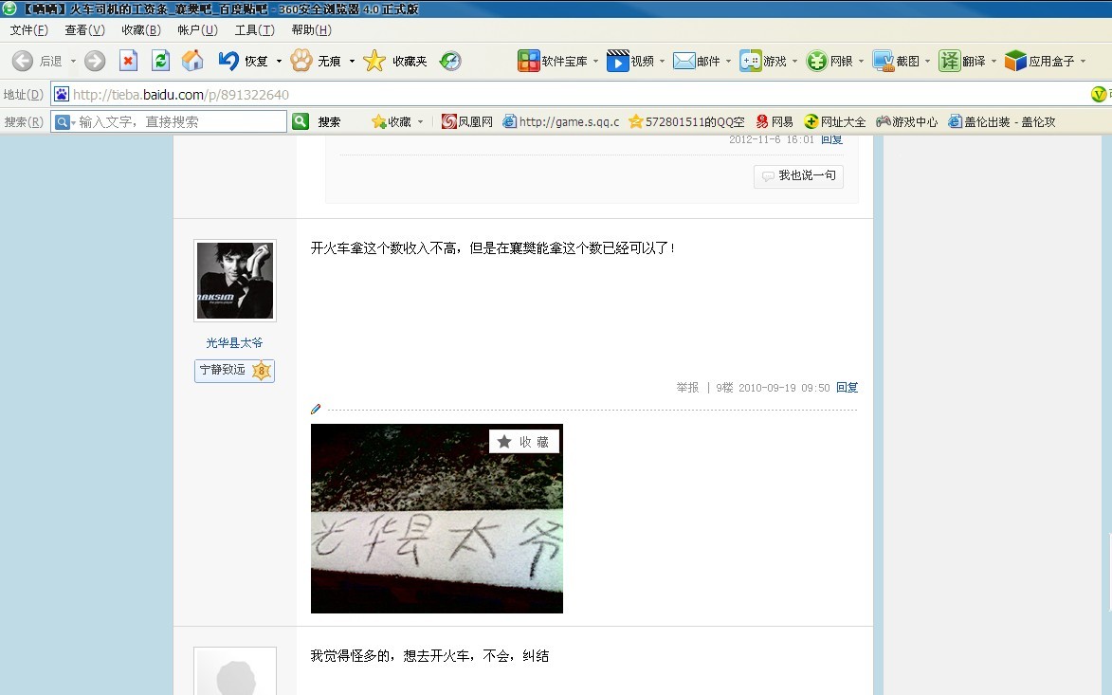
Task: Open the 应用盒子 box icon
Action: [1015, 61]
